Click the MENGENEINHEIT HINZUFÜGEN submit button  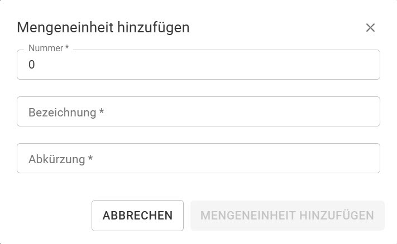pyautogui.click(x=287, y=216)
